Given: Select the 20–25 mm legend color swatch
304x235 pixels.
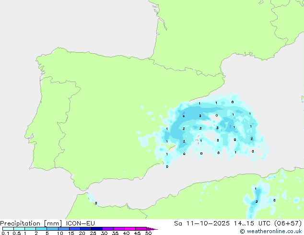Looking at the screenshot, I should [86, 229].
